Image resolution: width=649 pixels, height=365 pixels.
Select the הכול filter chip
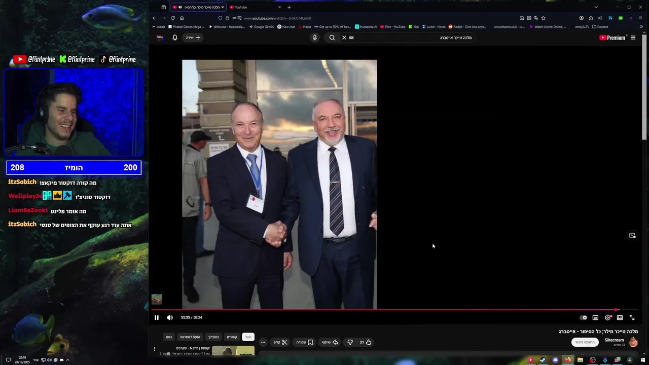[x=248, y=337]
